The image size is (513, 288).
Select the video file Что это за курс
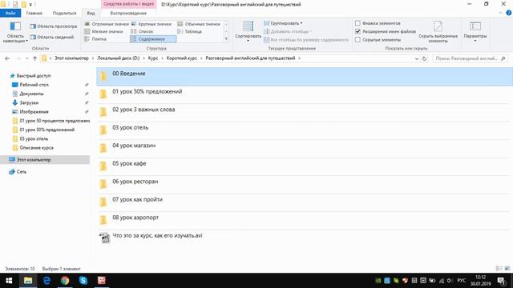point(305,238)
